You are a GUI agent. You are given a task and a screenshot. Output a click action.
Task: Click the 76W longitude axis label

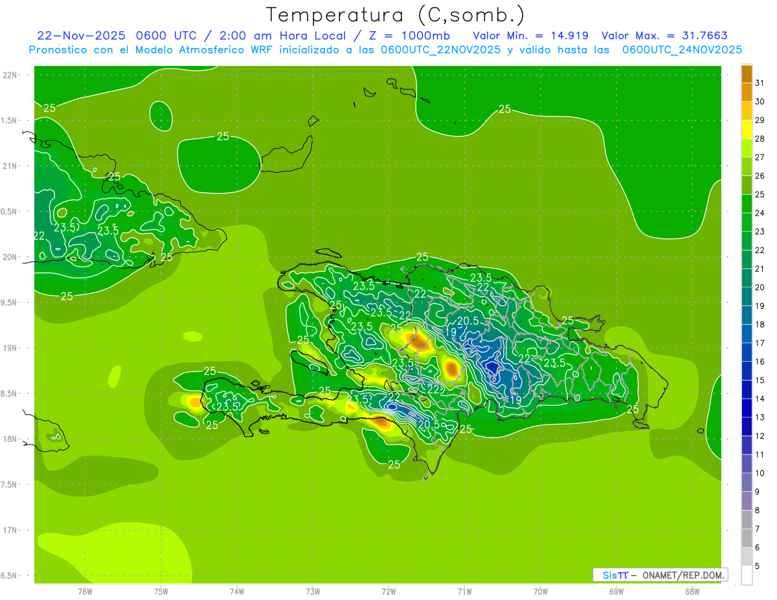tap(85, 591)
